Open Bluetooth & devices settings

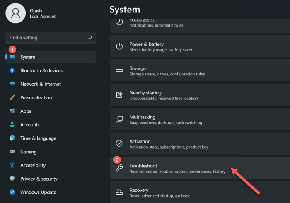[51, 70]
